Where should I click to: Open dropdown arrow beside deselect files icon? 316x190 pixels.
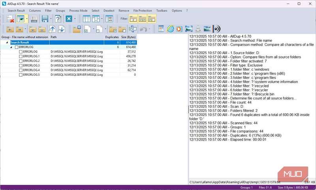pyautogui.click(x=105, y=29)
